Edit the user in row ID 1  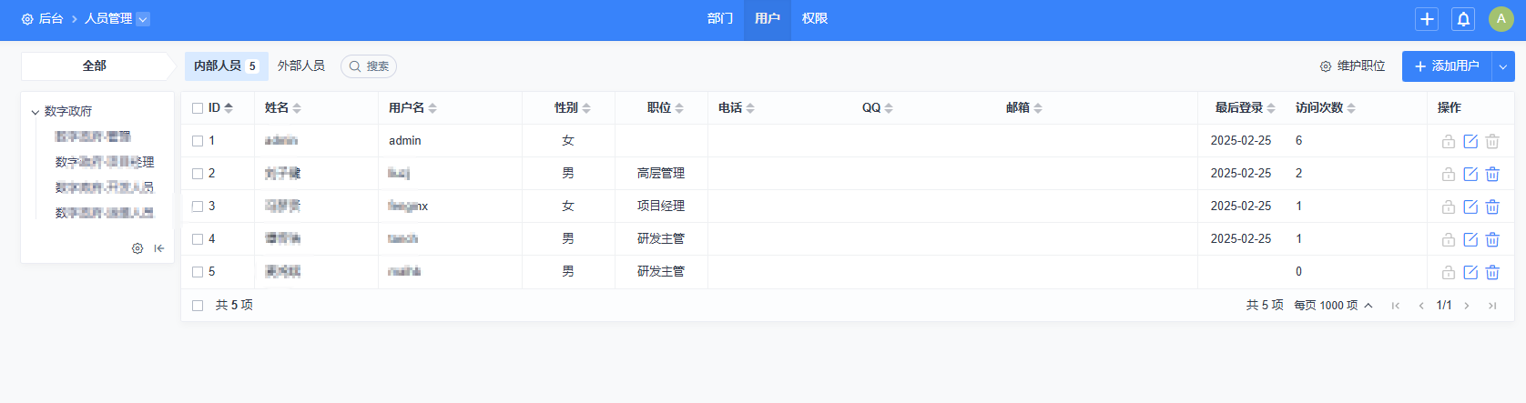pos(1470,141)
